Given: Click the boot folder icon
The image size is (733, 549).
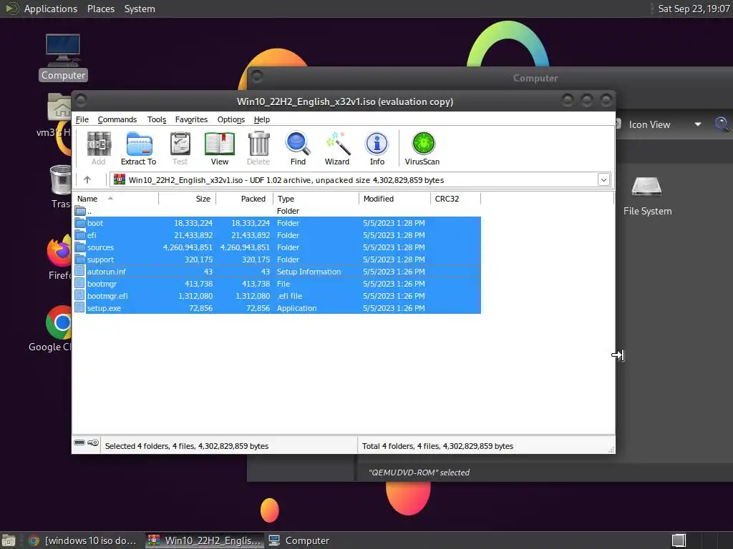Looking at the screenshot, I should coord(80,223).
